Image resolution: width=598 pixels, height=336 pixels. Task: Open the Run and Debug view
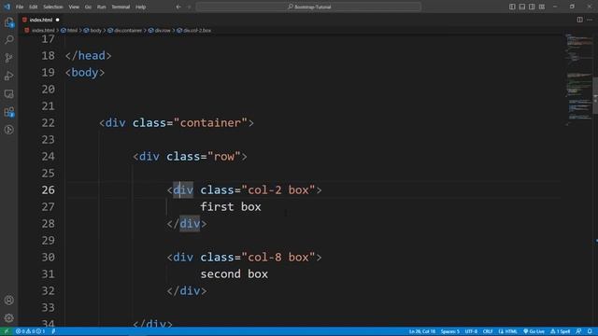(8, 76)
